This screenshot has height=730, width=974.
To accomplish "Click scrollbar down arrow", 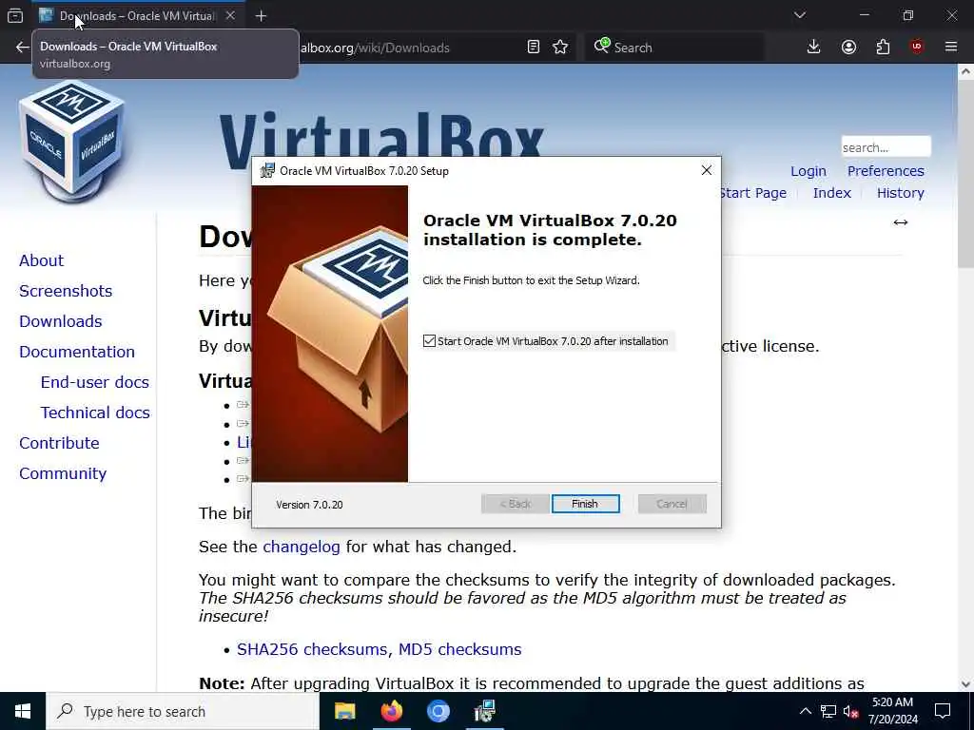I will click(965, 684).
